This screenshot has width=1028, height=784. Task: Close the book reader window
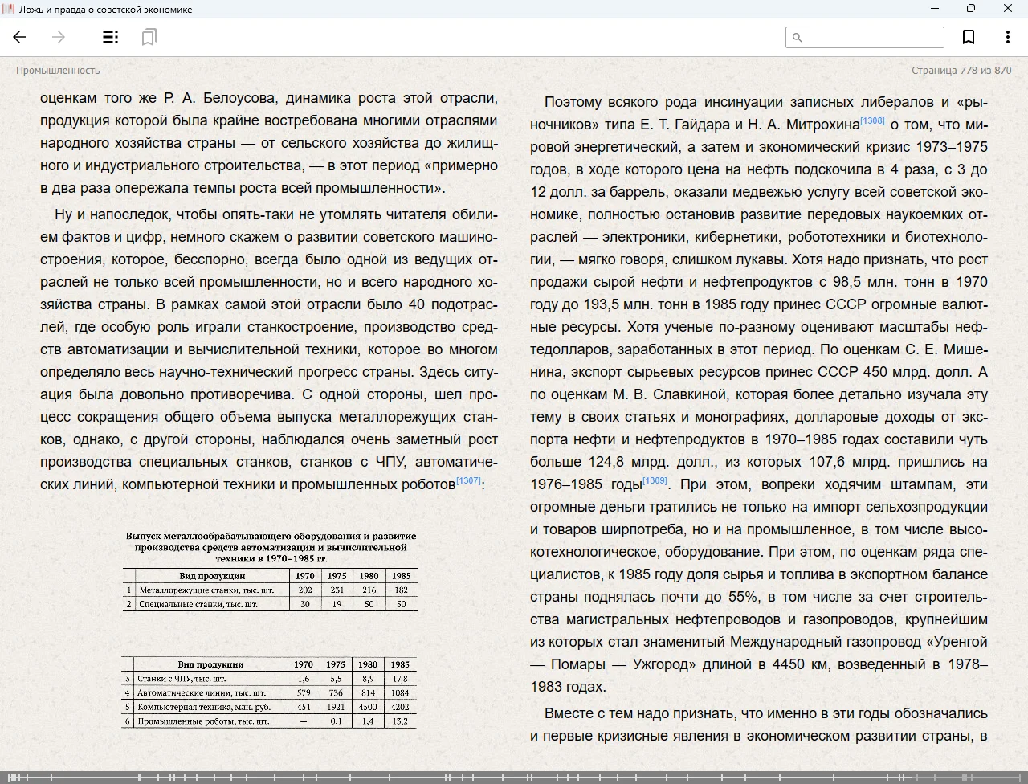1008,9
